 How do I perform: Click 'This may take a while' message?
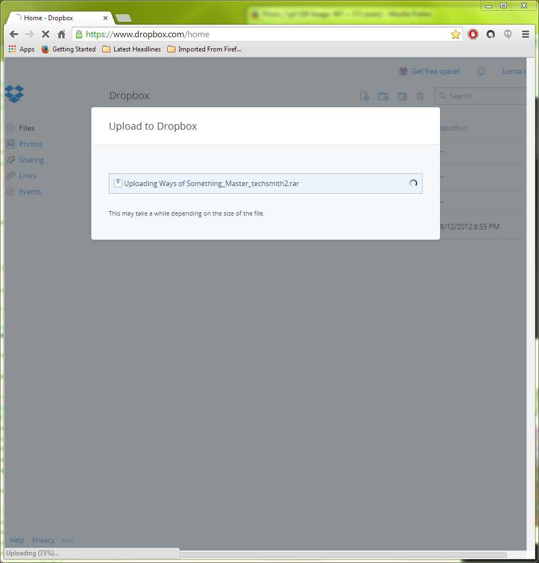pos(186,213)
